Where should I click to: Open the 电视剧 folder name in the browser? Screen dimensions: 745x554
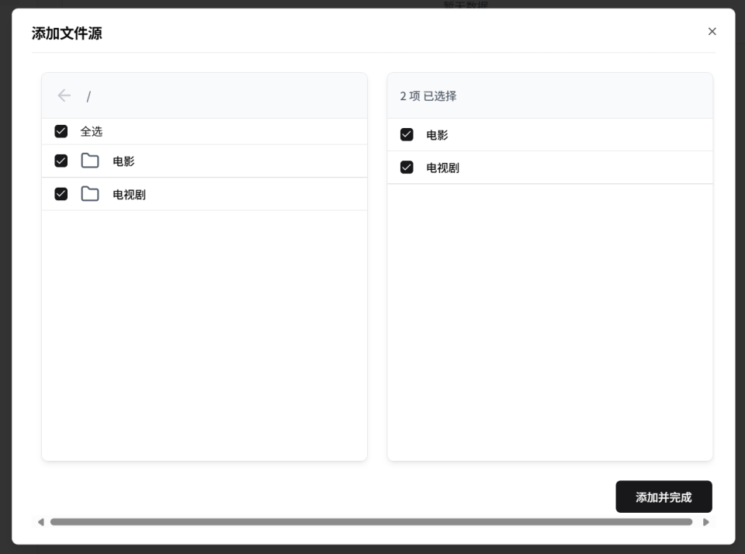[130, 195]
